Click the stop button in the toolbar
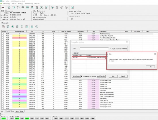 point(57,7)
